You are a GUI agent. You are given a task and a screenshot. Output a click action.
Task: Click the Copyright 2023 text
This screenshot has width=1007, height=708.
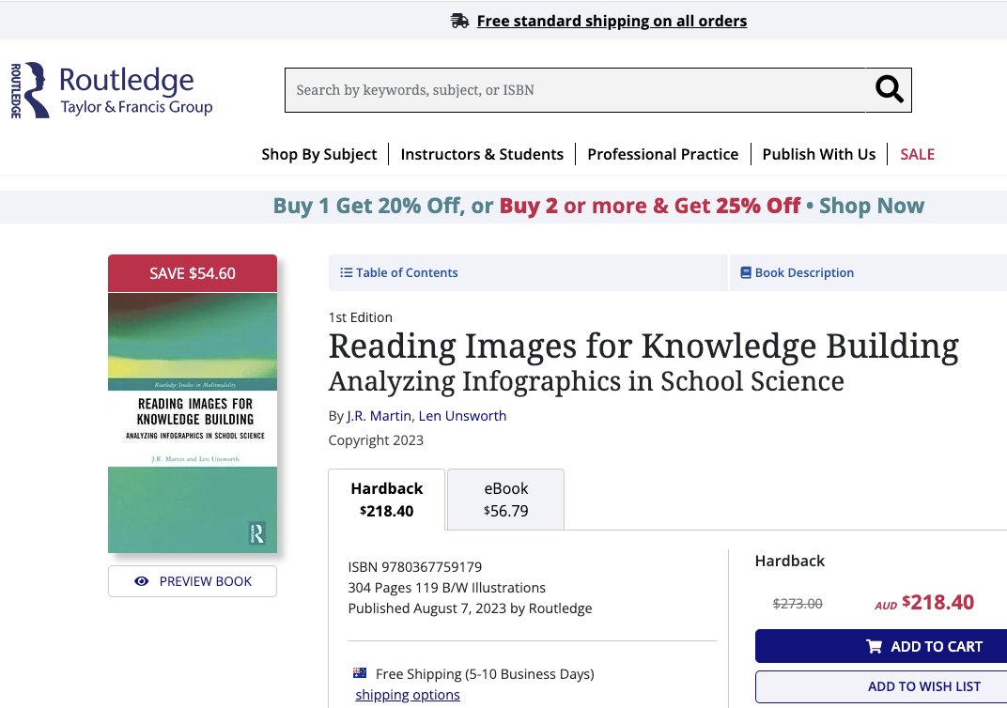(x=376, y=440)
